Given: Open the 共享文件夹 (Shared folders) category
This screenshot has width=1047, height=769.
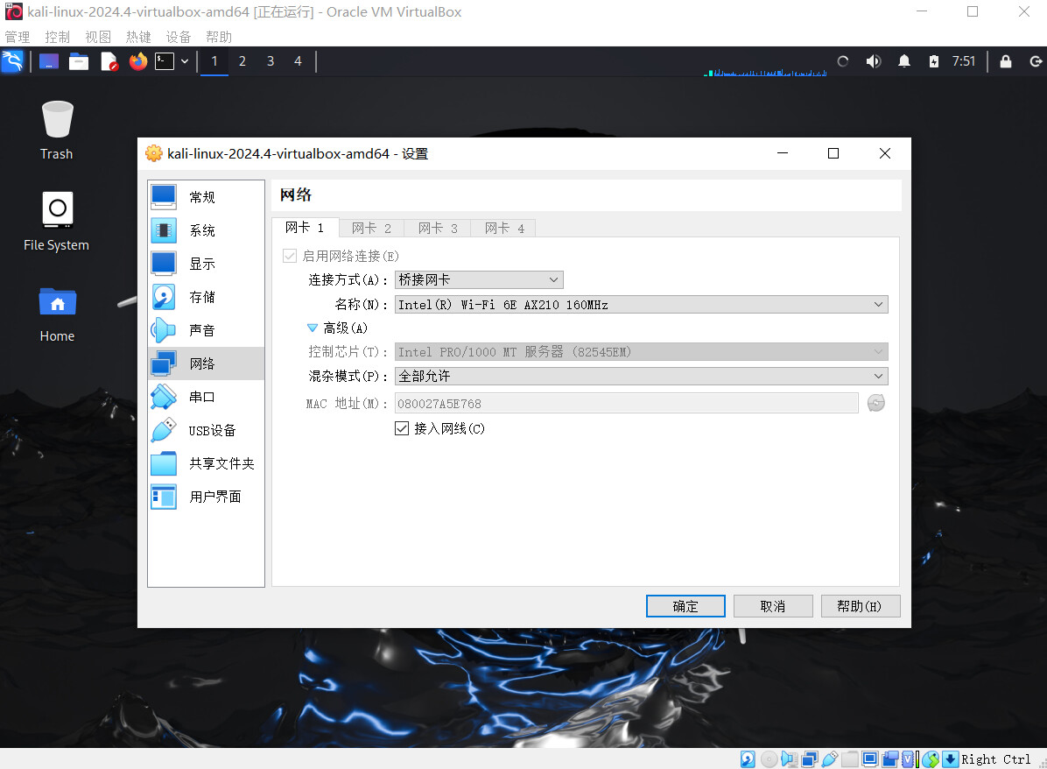Looking at the screenshot, I should [x=206, y=463].
